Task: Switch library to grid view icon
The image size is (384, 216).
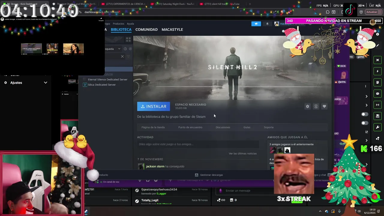Action: click(x=128, y=39)
